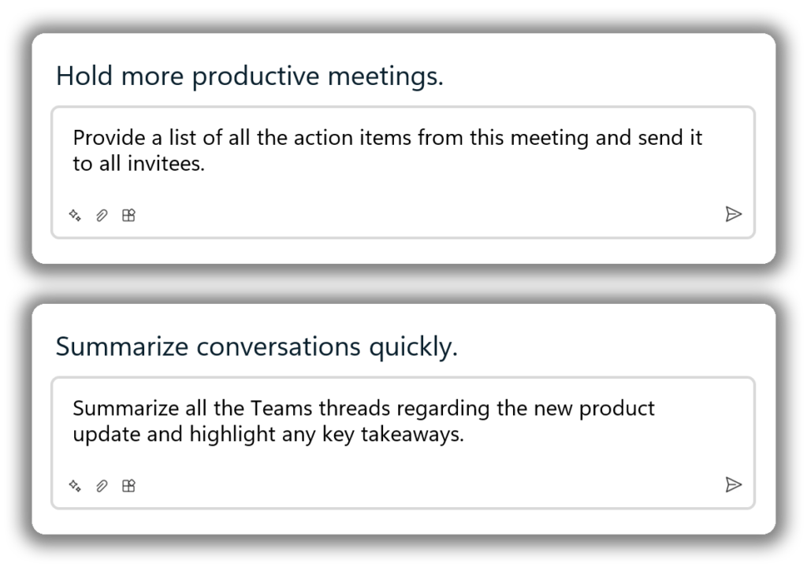Click the 'Summarize conversations quickly.' heading
Viewport: 807px width, 567px height.
257,347
